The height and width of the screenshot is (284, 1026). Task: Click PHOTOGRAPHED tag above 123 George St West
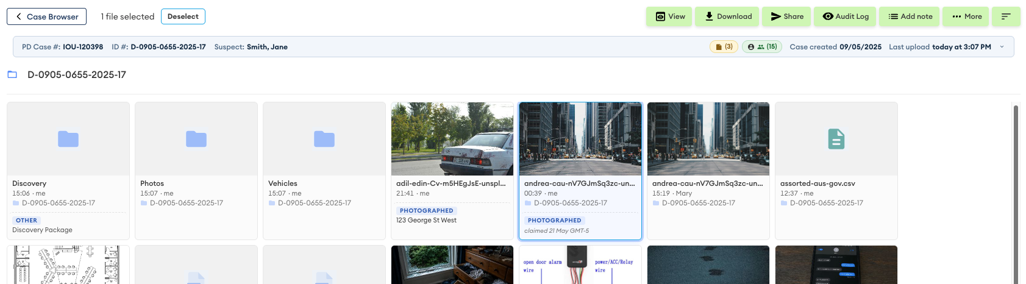coord(427,211)
